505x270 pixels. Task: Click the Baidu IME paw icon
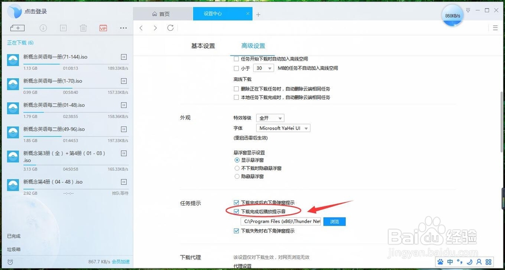(440, 261)
